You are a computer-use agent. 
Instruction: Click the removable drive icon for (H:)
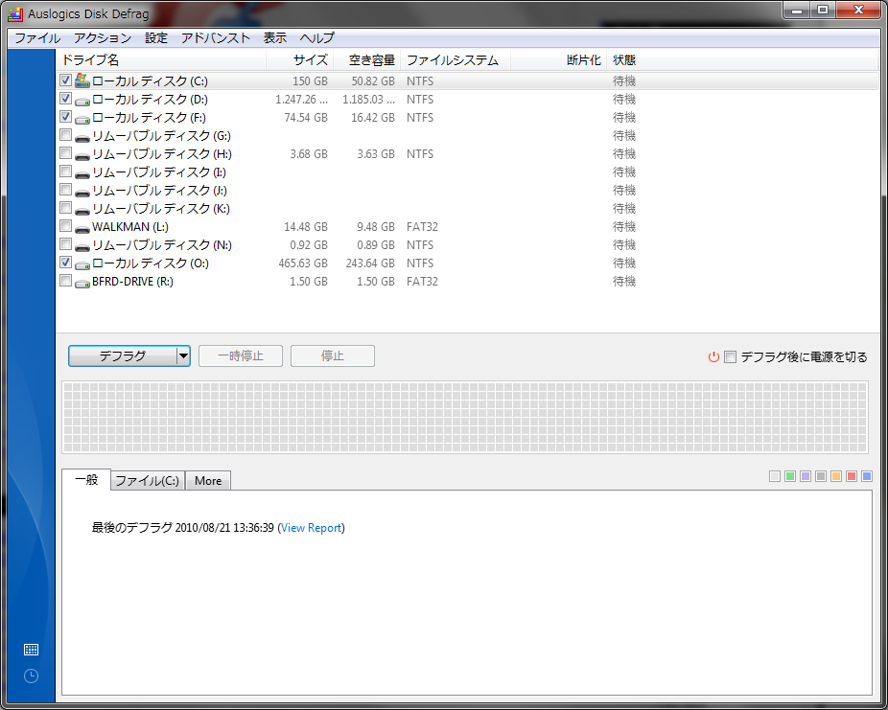tap(82, 155)
